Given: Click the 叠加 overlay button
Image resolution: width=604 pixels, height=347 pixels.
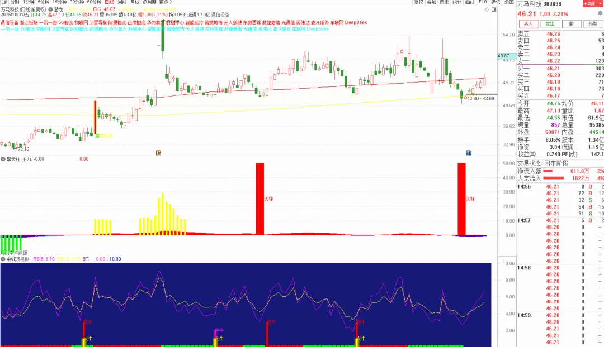Looking at the screenshot, I should click(431, 2).
